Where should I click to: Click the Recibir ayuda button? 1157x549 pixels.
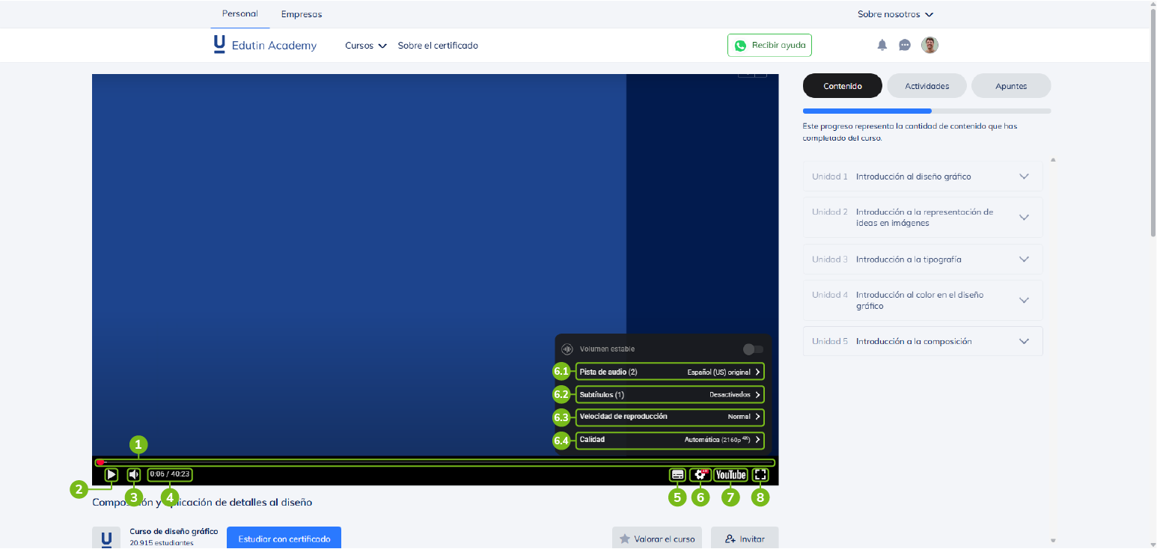769,45
